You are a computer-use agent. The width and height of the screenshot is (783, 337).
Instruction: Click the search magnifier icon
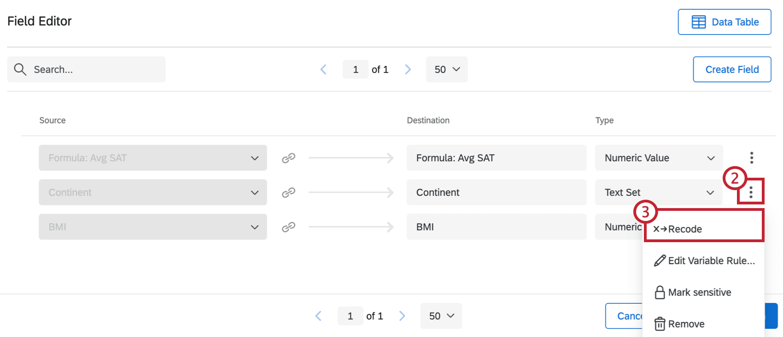(20, 70)
